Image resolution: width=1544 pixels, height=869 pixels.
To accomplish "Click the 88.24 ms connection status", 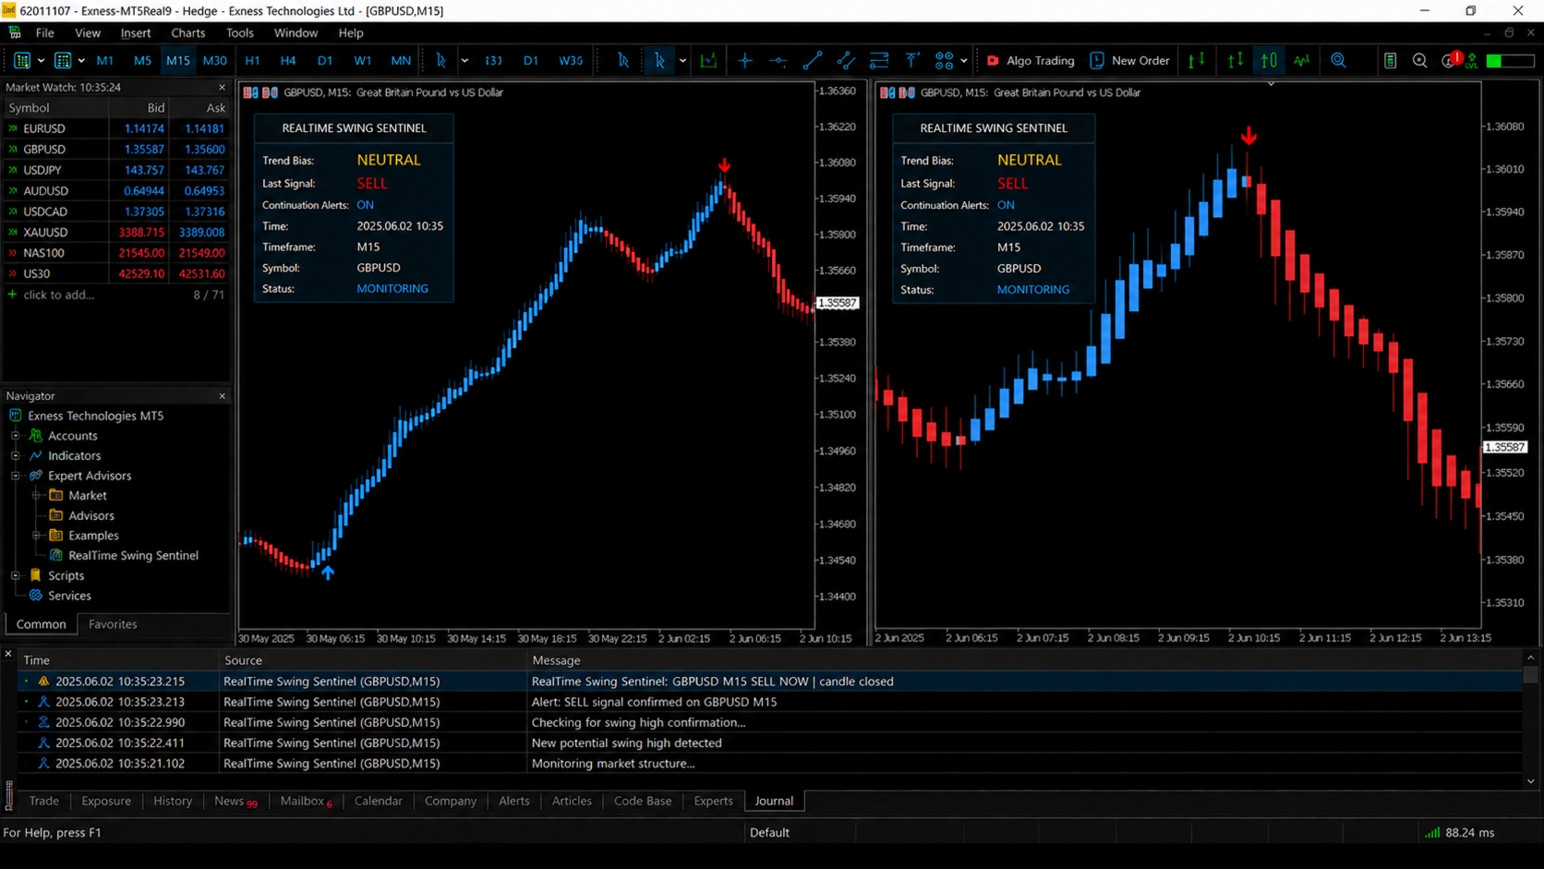I will coord(1459,832).
